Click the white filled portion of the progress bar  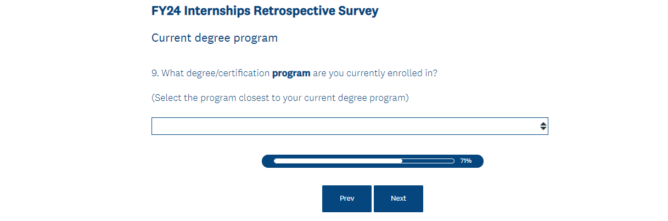(x=338, y=161)
